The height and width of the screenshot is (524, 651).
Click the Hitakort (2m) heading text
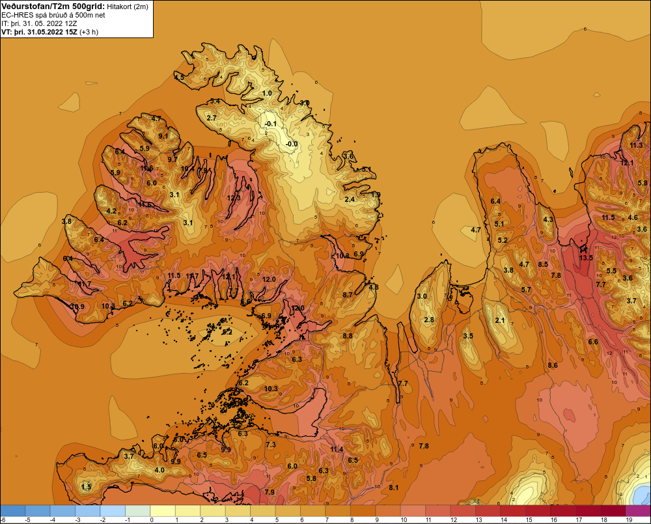(x=128, y=7)
